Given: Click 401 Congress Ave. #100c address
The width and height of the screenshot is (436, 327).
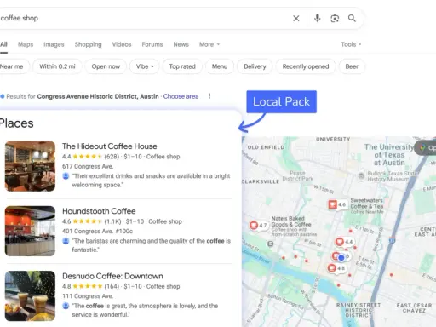Looking at the screenshot, I should tap(97, 231).
